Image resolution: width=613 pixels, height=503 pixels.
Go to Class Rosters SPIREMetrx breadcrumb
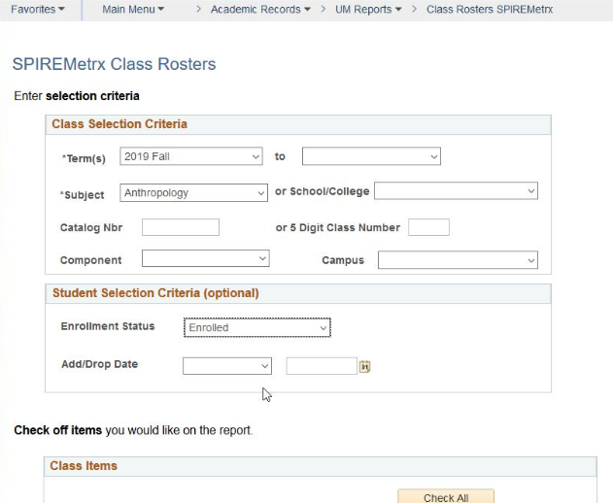point(489,10)
